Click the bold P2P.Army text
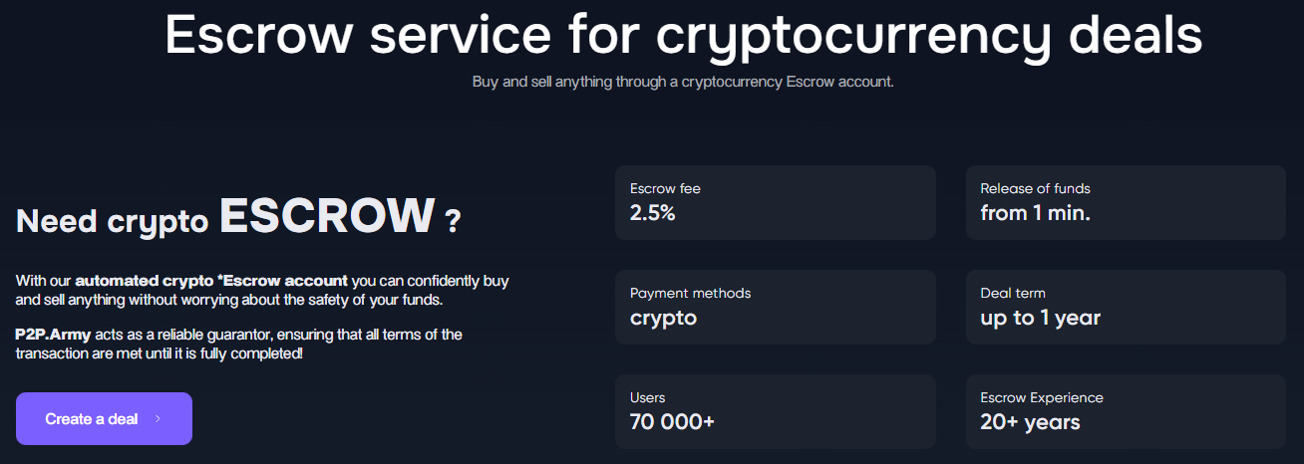 (x=53, y=335)
